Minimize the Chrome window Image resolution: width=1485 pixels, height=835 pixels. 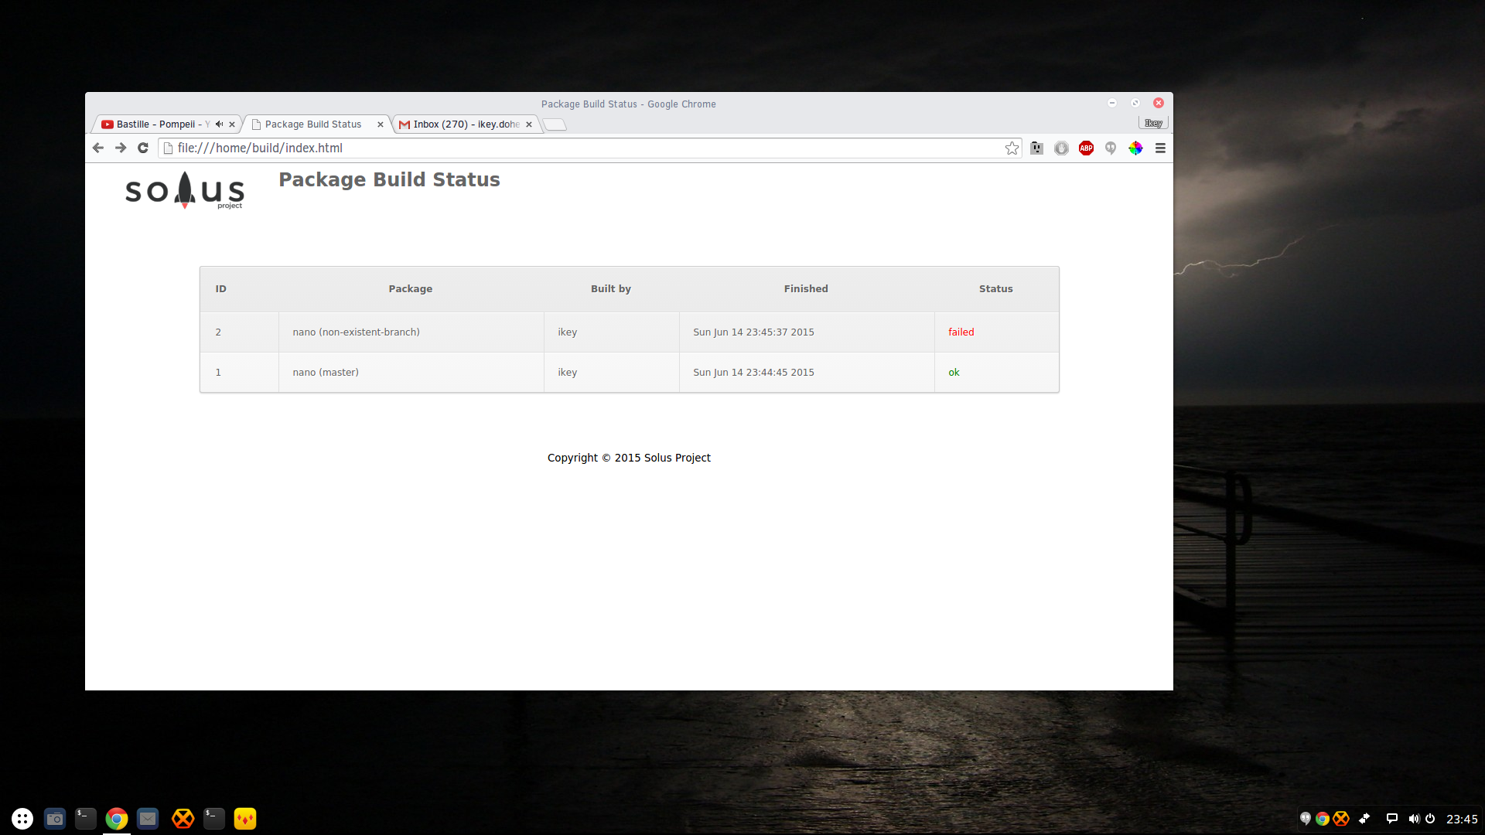click(x=1112, y=103)
